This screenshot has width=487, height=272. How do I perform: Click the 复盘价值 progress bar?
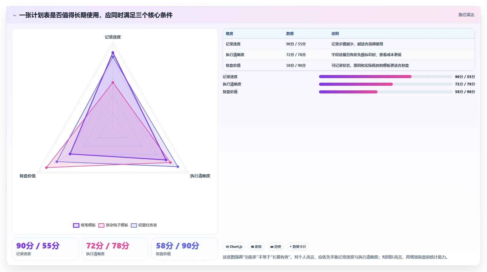385,92
